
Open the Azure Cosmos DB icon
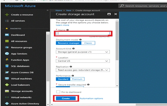[x=7, y=72]
